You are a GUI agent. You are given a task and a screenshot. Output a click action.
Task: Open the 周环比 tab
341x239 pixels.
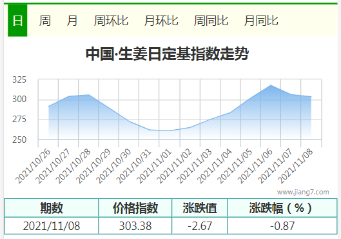(x=111, y=21)
